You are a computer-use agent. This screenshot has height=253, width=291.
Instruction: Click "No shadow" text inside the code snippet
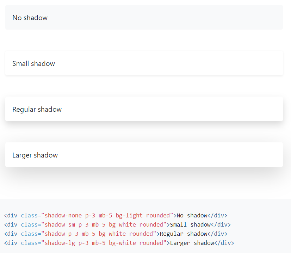[192, 215]
